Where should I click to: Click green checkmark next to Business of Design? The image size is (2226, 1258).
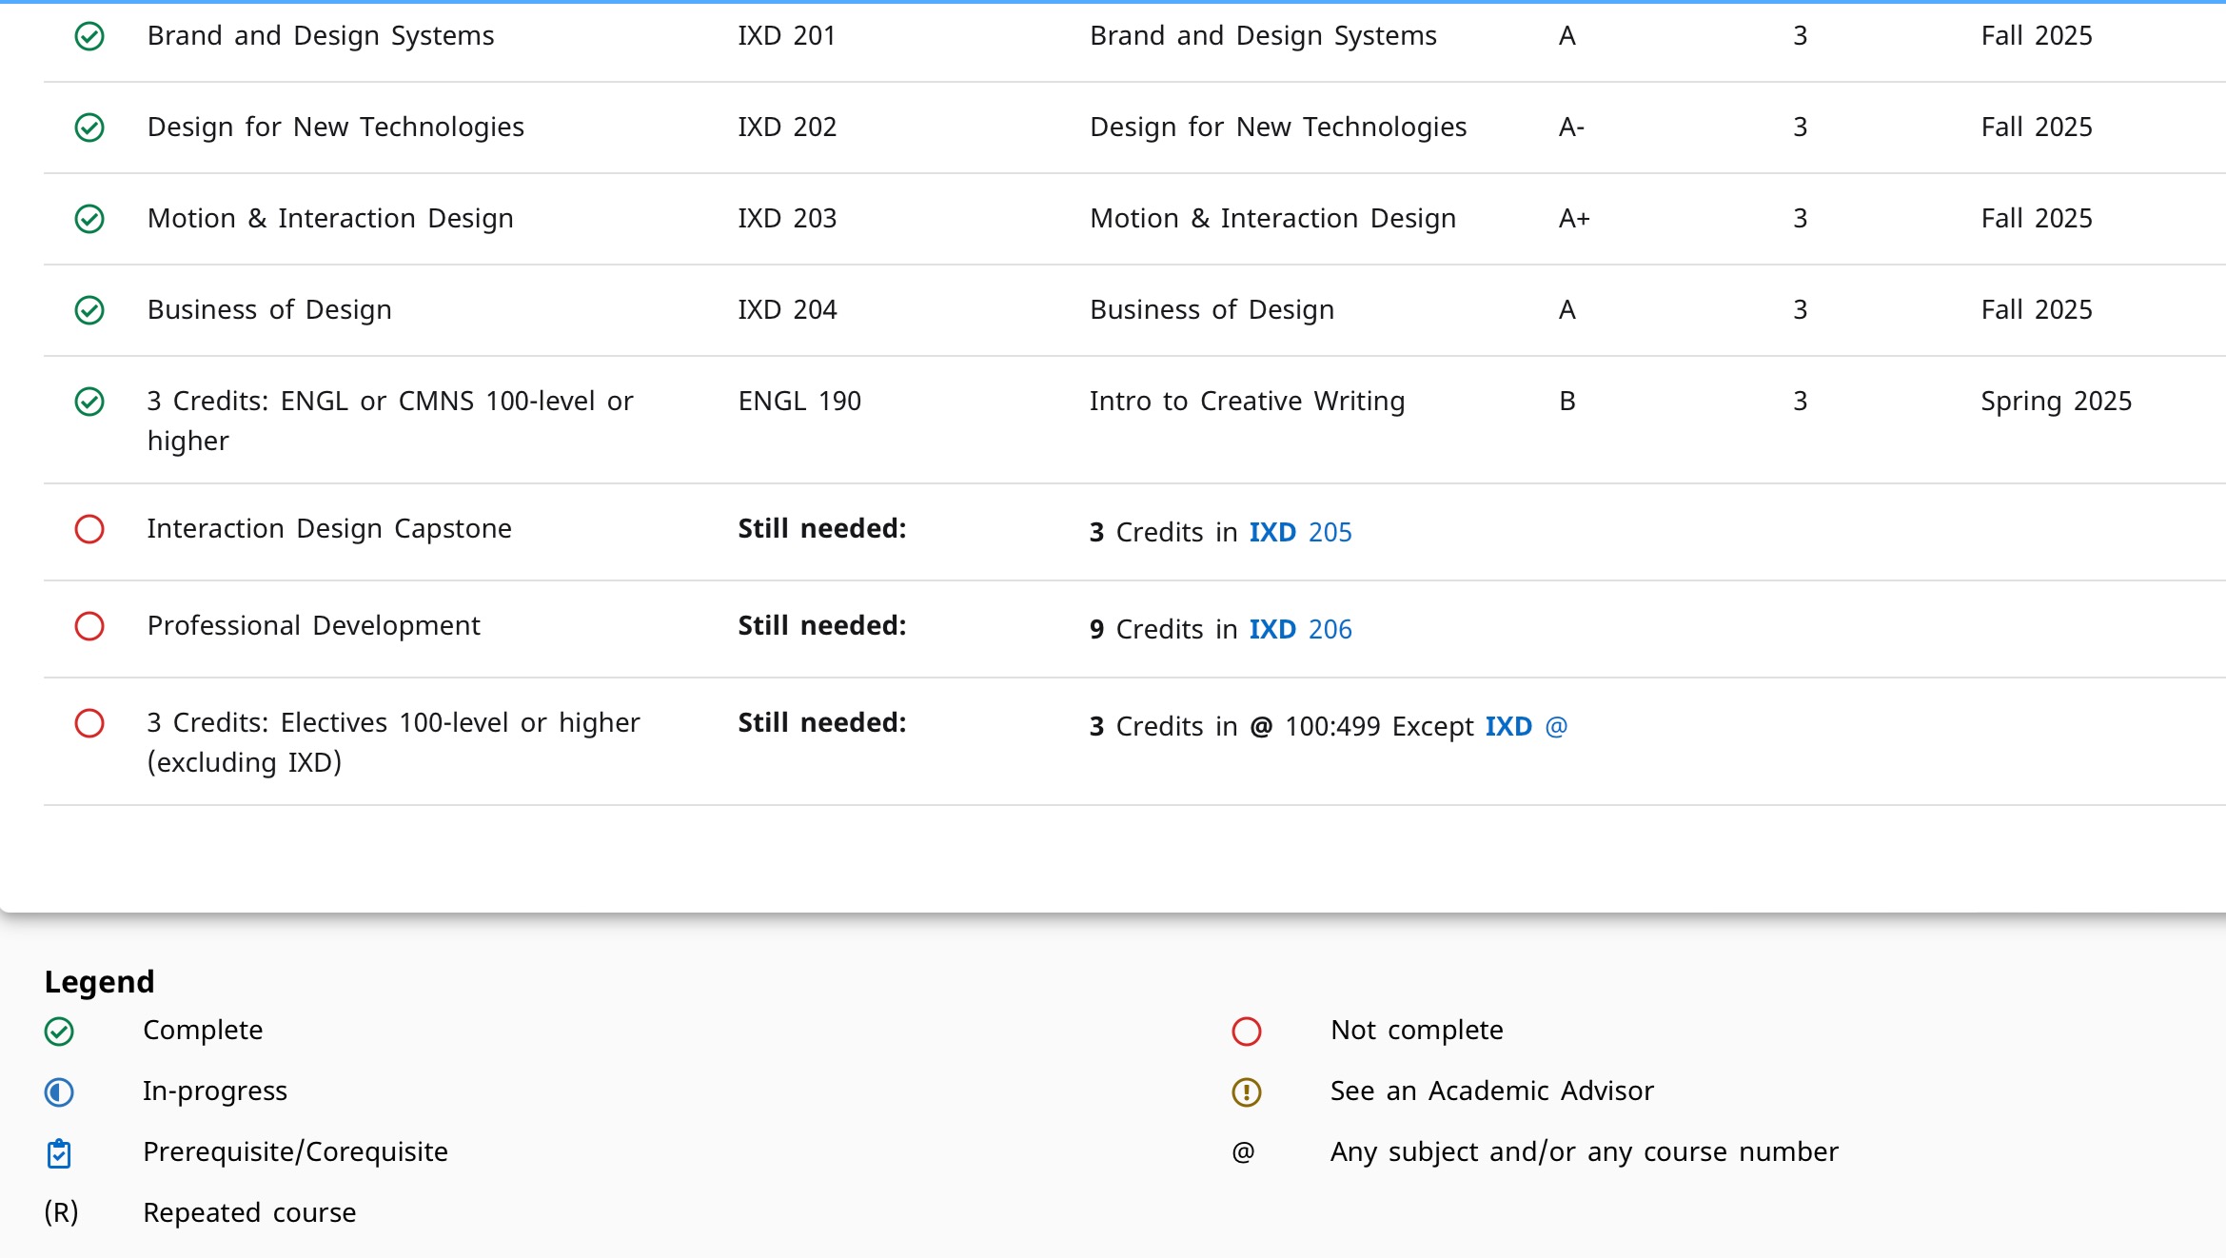point(89,310)
